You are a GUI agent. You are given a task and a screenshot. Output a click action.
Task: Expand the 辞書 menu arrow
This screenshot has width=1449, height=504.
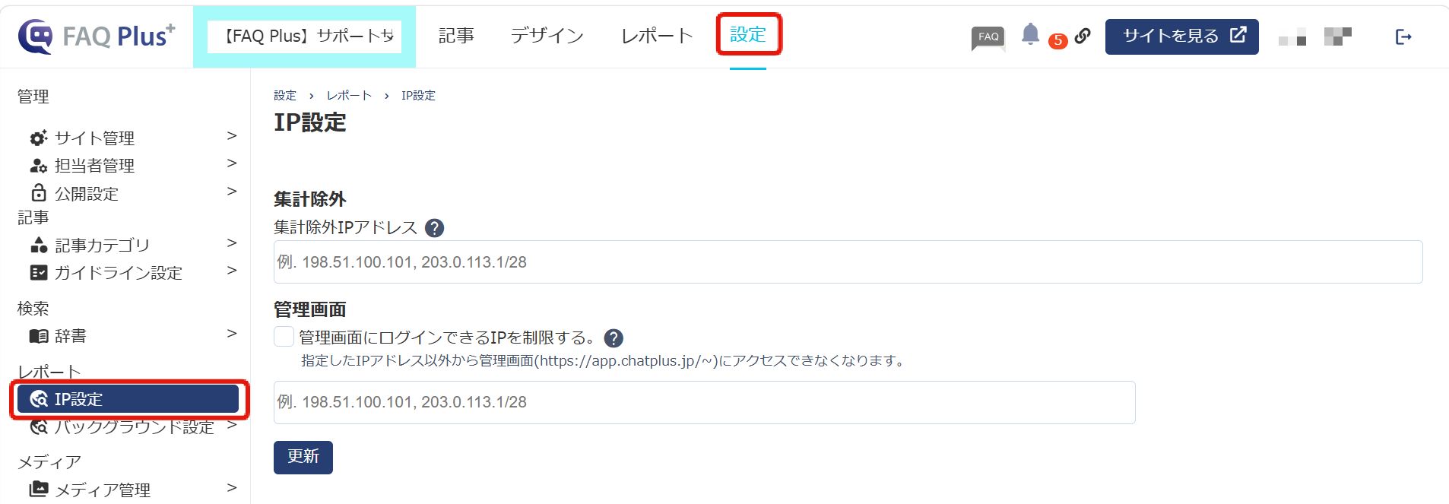point(232,334)
